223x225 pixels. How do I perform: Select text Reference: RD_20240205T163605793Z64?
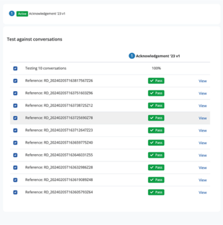click(59, 192)
